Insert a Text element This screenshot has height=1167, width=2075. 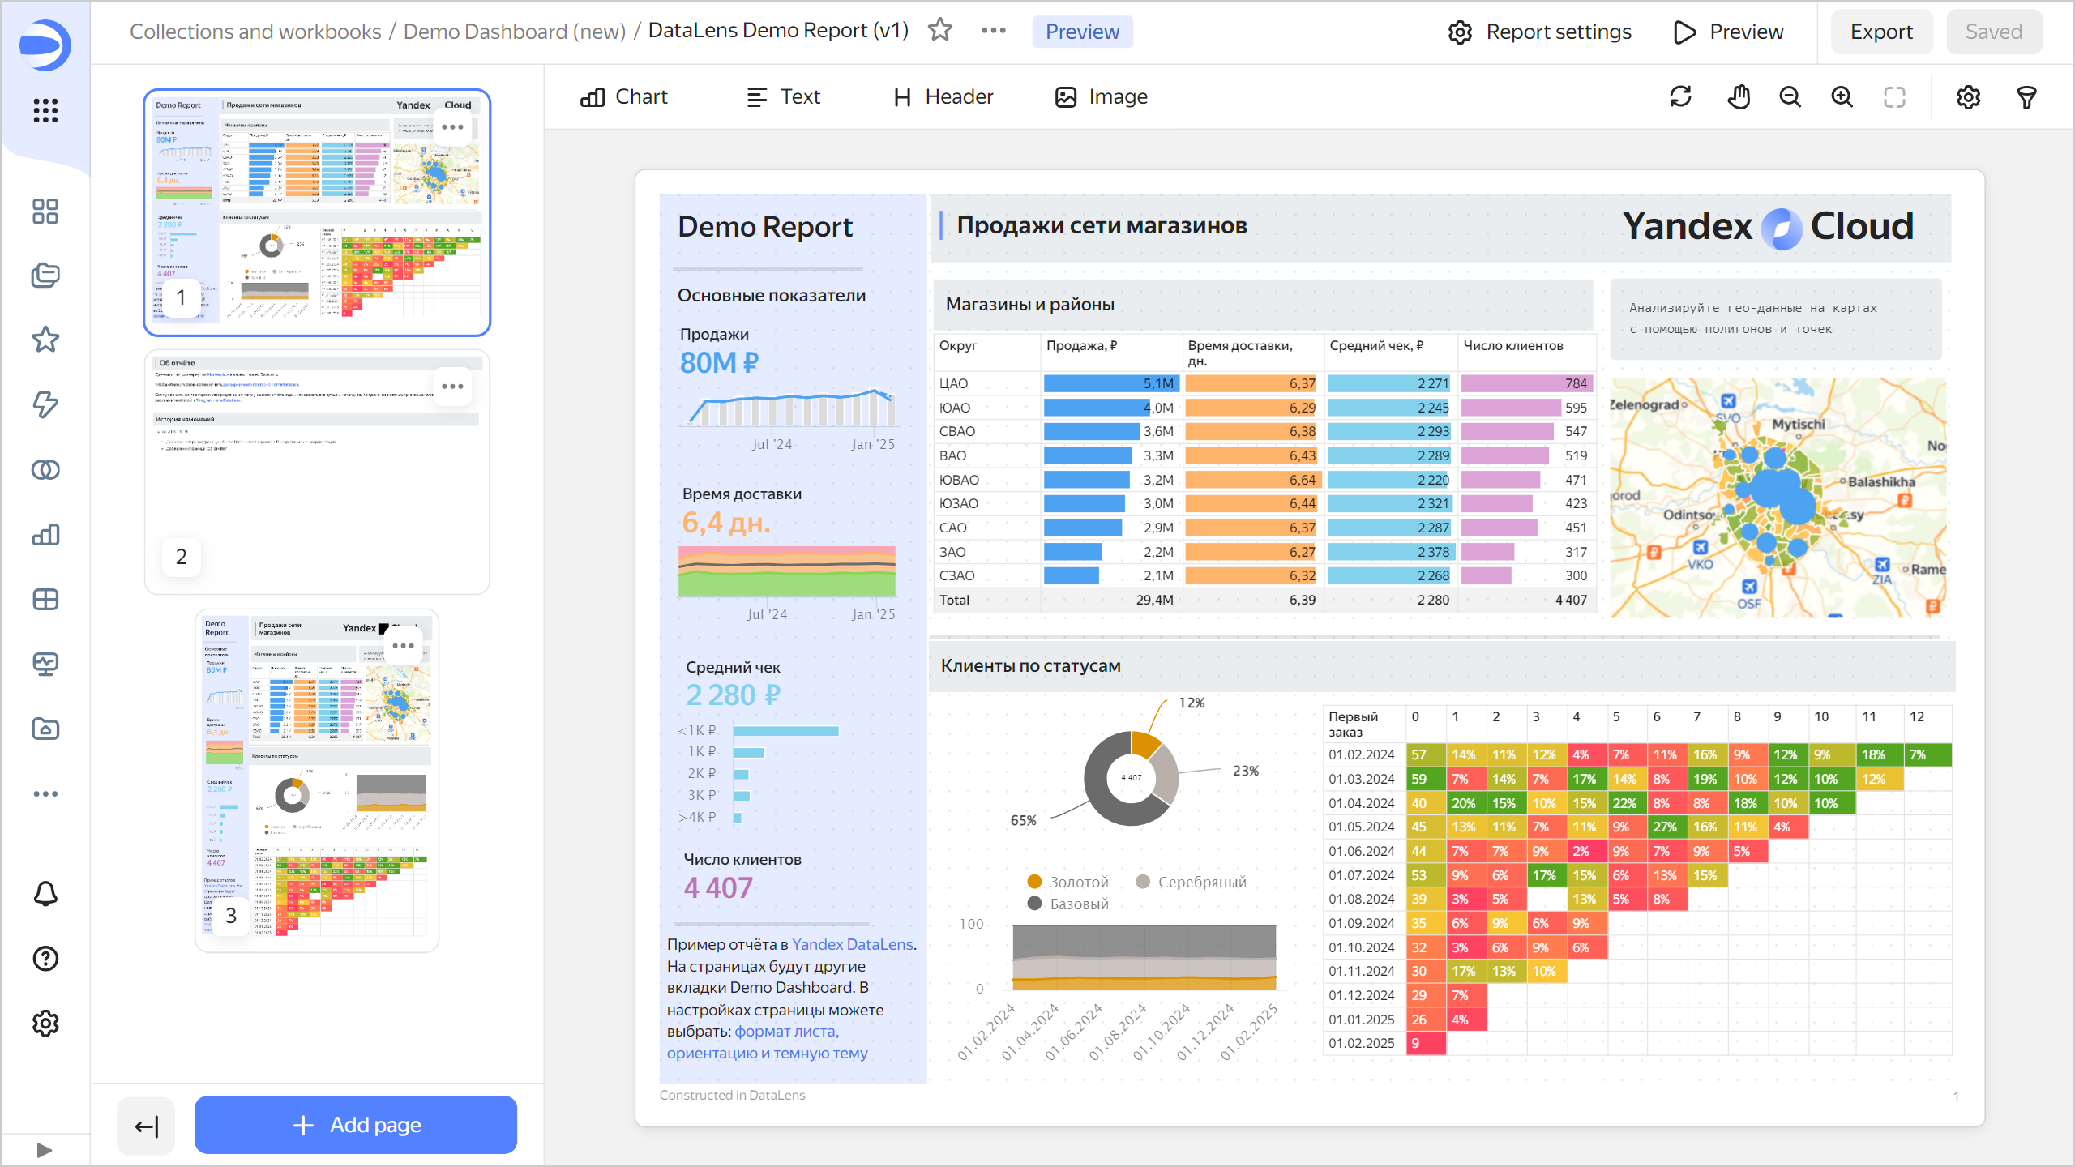click(x=783, y=96)
